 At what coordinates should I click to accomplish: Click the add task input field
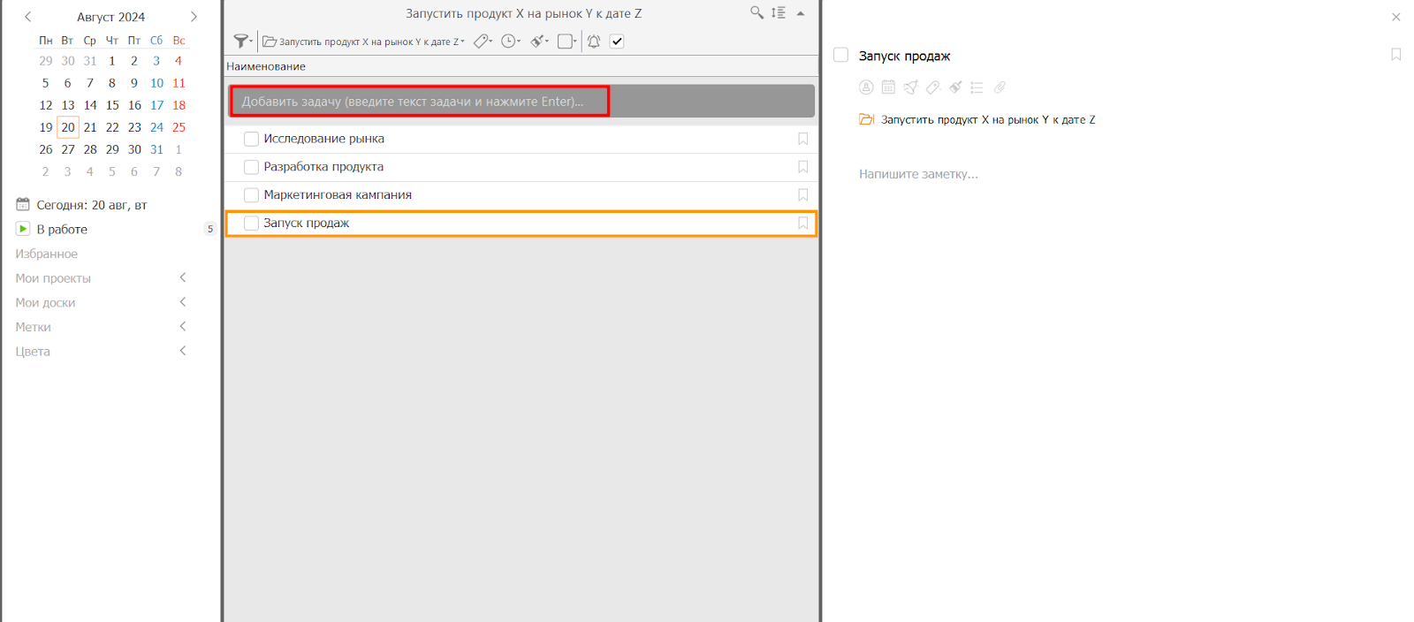(x=521, y=101)
